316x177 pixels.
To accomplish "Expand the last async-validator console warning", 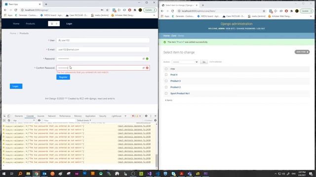I will 6,162.
